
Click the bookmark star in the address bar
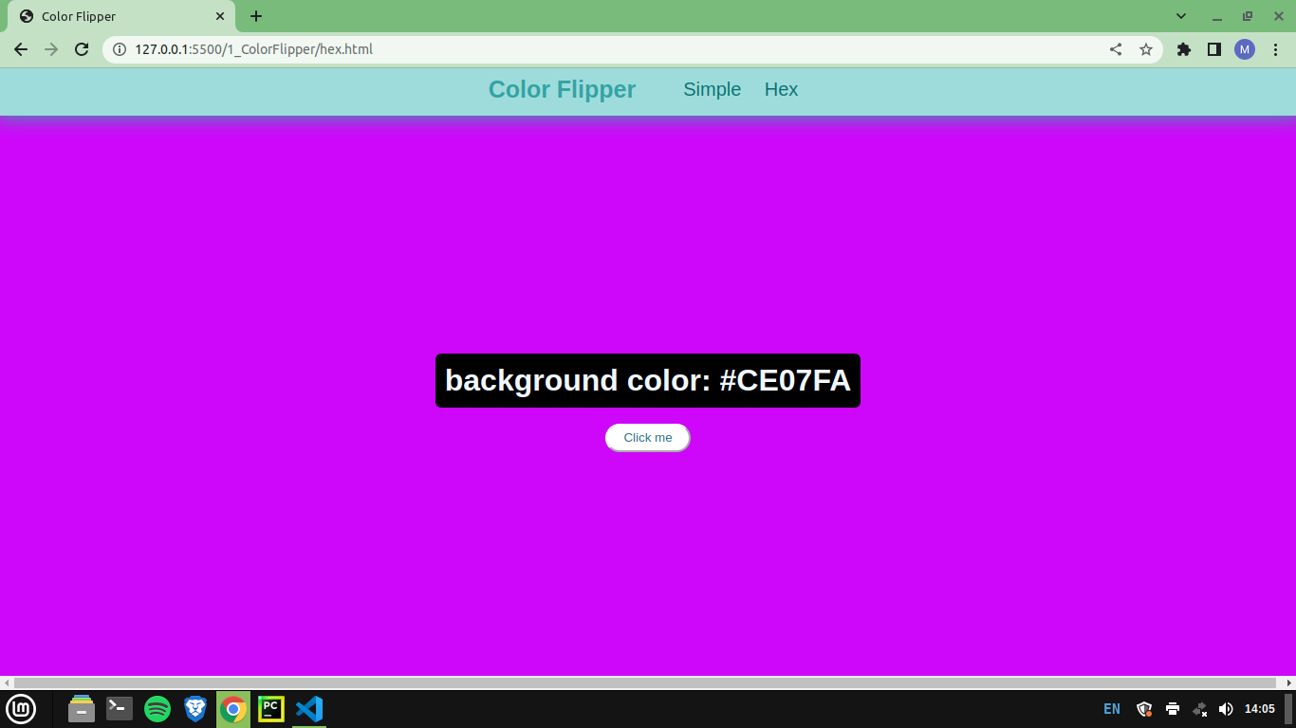pos(1147,49)
